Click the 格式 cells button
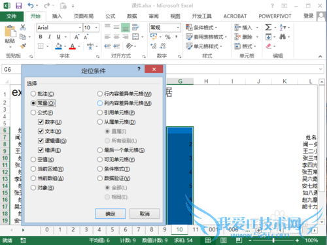This screenshot has height=245, width=327. pos(245,46)
